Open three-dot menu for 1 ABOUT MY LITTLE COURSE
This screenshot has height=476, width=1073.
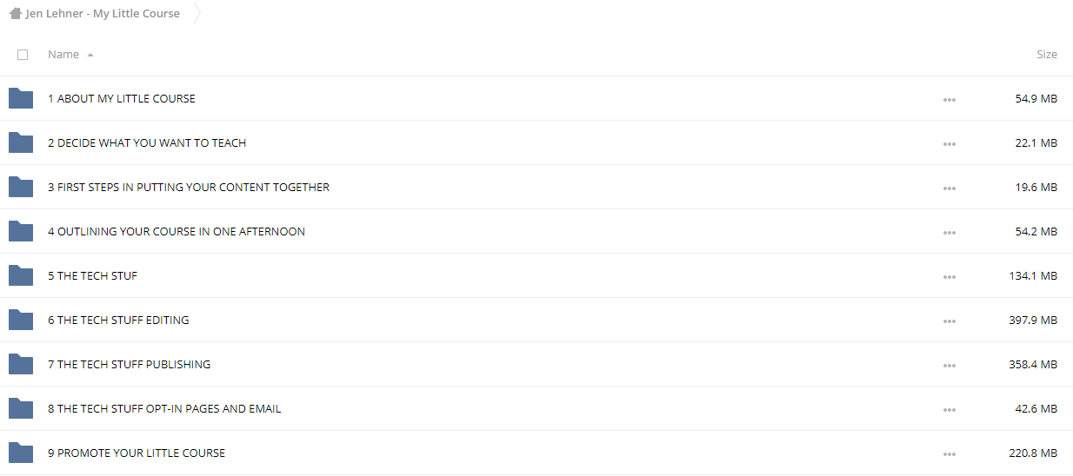point(950,100)
